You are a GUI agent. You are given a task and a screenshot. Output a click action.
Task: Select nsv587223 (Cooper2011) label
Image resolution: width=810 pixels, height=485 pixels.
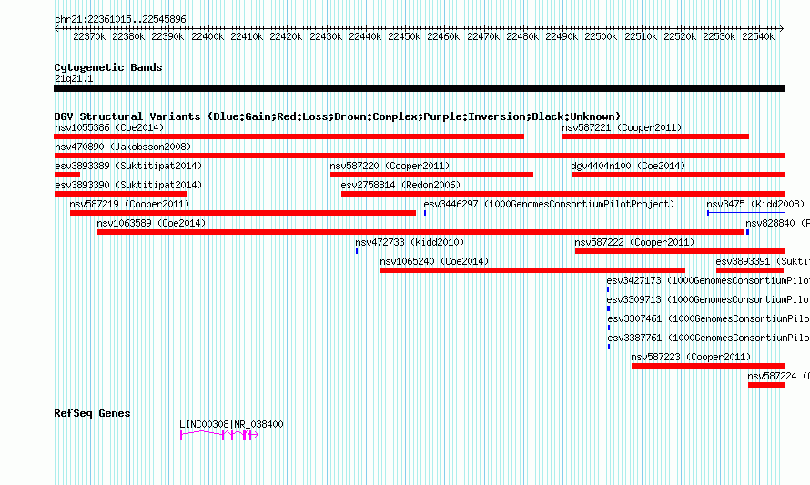pyautogui.click(x=691, y=357)
